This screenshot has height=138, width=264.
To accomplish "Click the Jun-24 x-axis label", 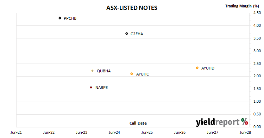I will pos(114,132).
